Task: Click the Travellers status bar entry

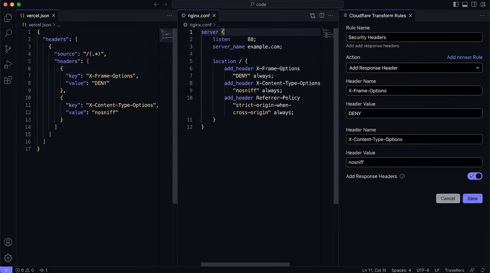Action: pos(454,270)
